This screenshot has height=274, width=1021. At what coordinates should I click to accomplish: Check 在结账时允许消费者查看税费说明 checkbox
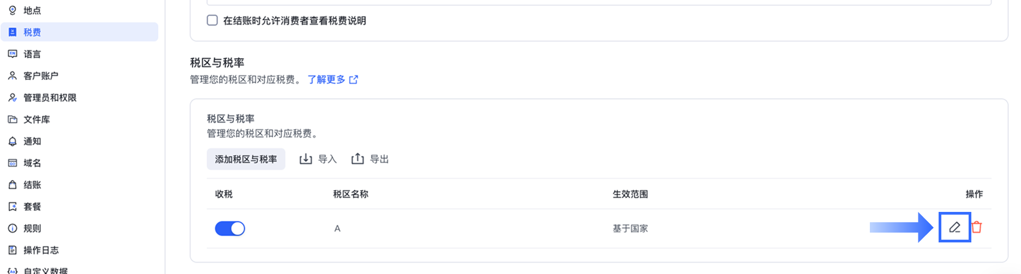coord(212,21)
